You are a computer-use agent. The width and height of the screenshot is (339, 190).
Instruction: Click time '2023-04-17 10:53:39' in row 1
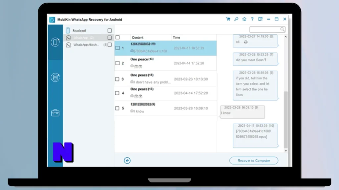click(x=189, y=48)
